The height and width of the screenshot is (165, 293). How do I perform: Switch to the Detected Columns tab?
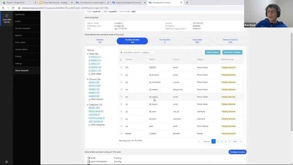point(230,41)
